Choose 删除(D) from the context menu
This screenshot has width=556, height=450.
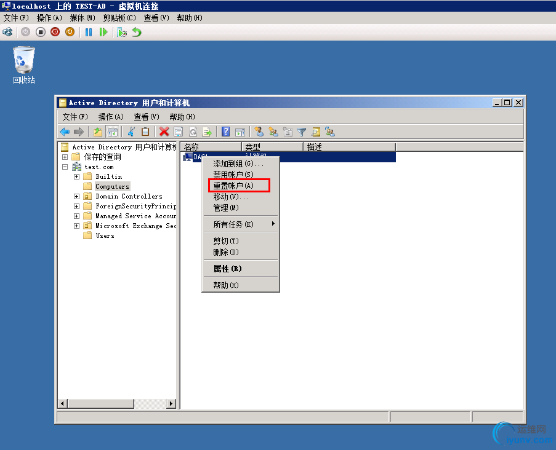[241, 252]
